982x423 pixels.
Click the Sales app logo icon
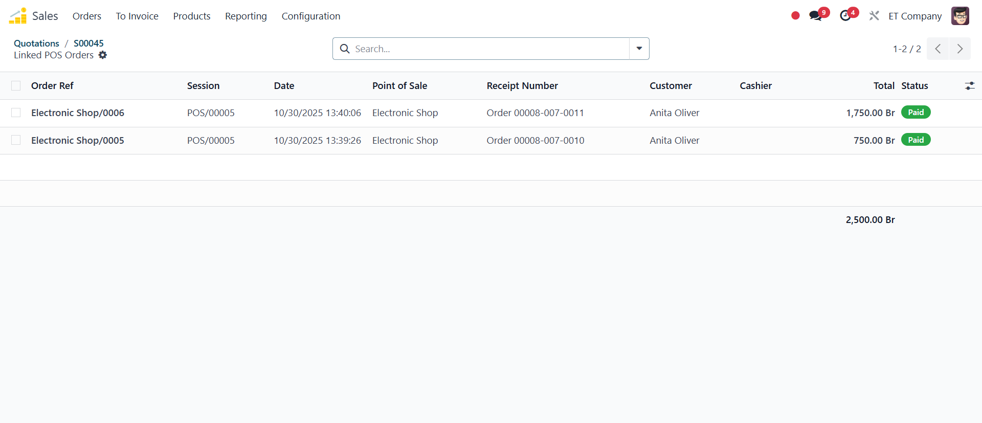point(18,16)
